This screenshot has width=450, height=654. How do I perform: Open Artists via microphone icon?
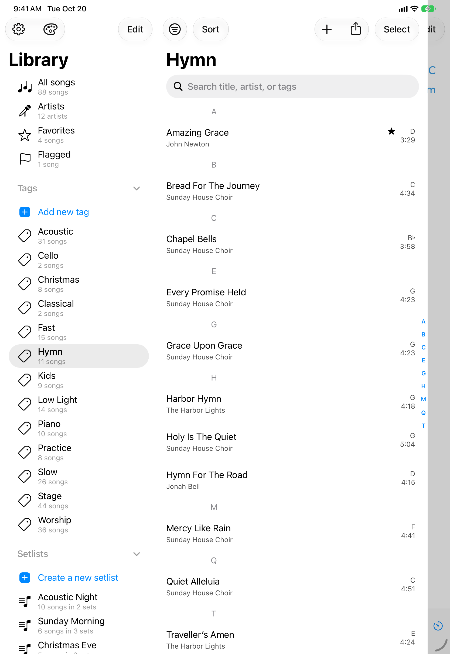pyautogui.click(x=25, y=111)
